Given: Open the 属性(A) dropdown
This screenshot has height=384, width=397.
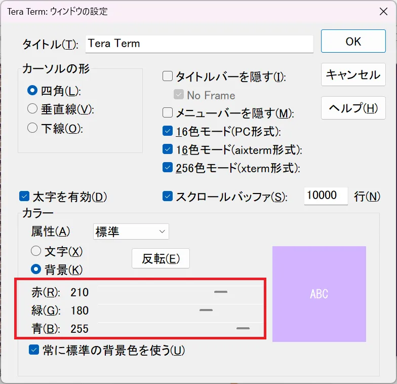Looking at the screenshot, I should [131, 231].
